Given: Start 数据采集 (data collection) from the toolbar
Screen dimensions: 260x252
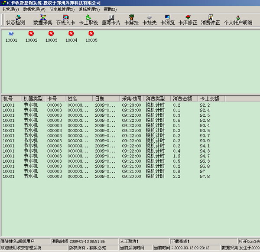Looking at the screenshot, I should 43,20.
